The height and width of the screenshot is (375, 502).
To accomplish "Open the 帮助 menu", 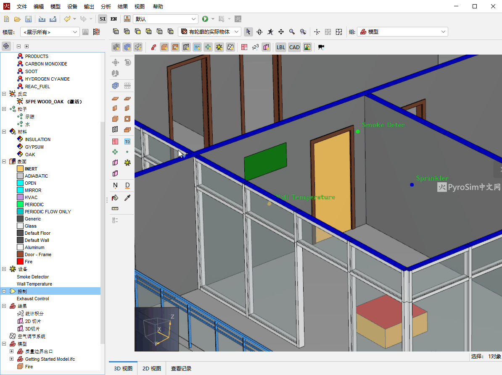I will [158, 6].
